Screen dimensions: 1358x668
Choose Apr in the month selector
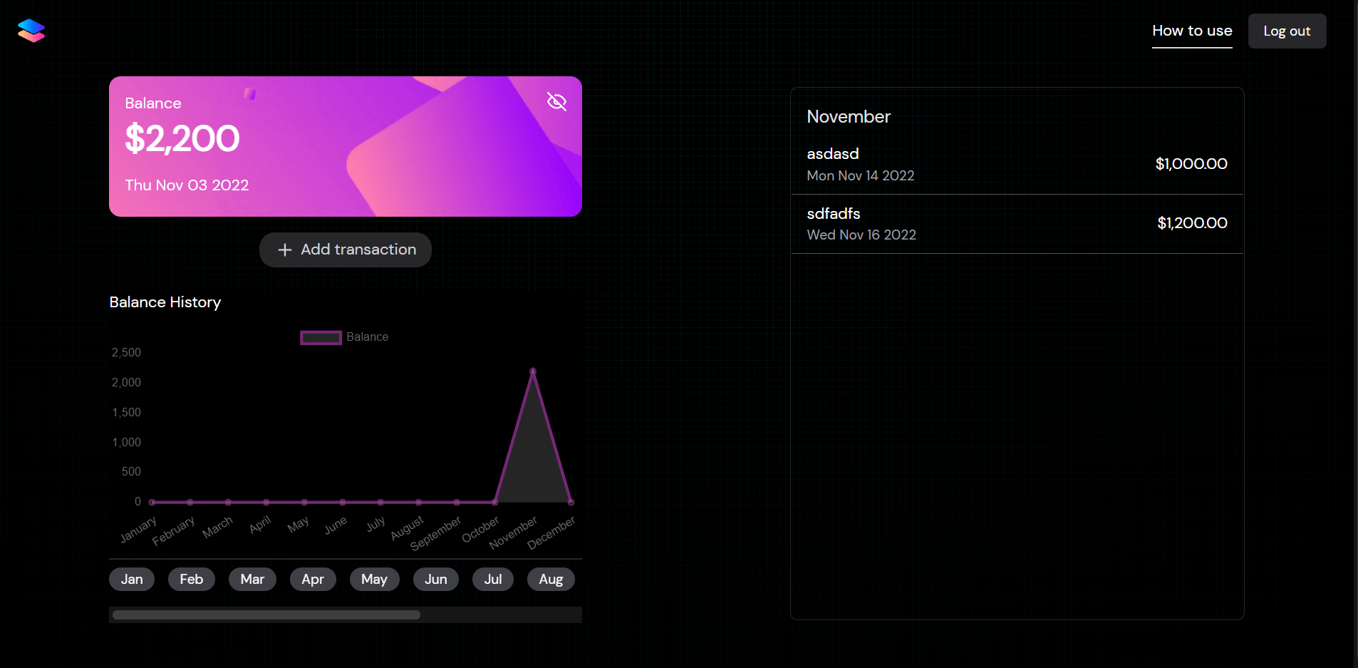tap(313, 579)
